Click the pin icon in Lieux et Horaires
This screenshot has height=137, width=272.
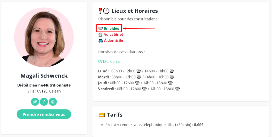pos(100,11)
